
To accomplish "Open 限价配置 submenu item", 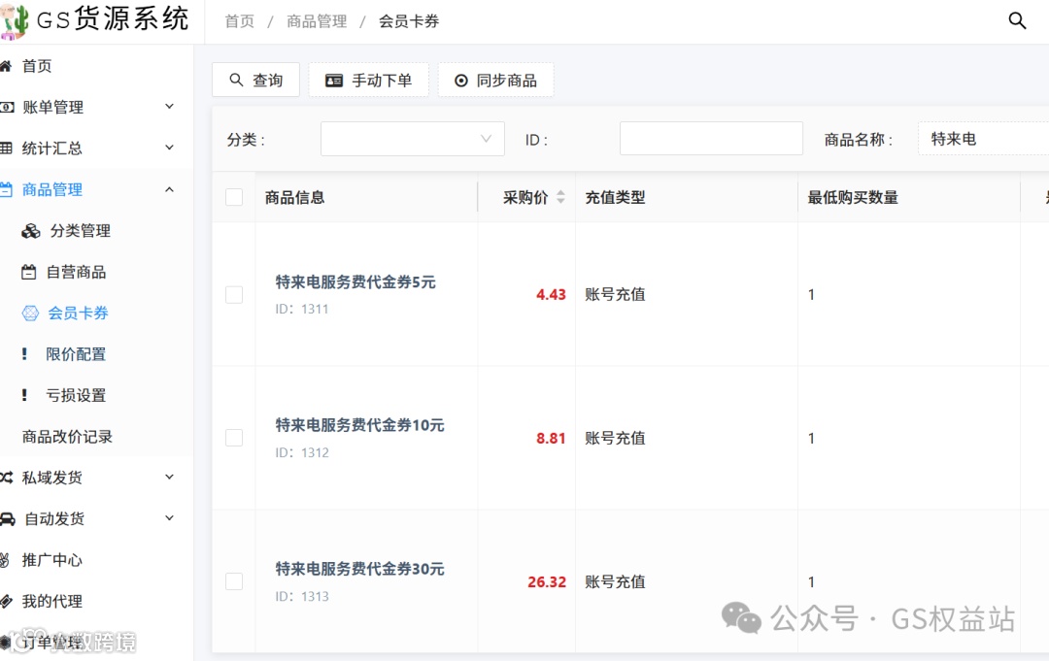I will (77, 354).
